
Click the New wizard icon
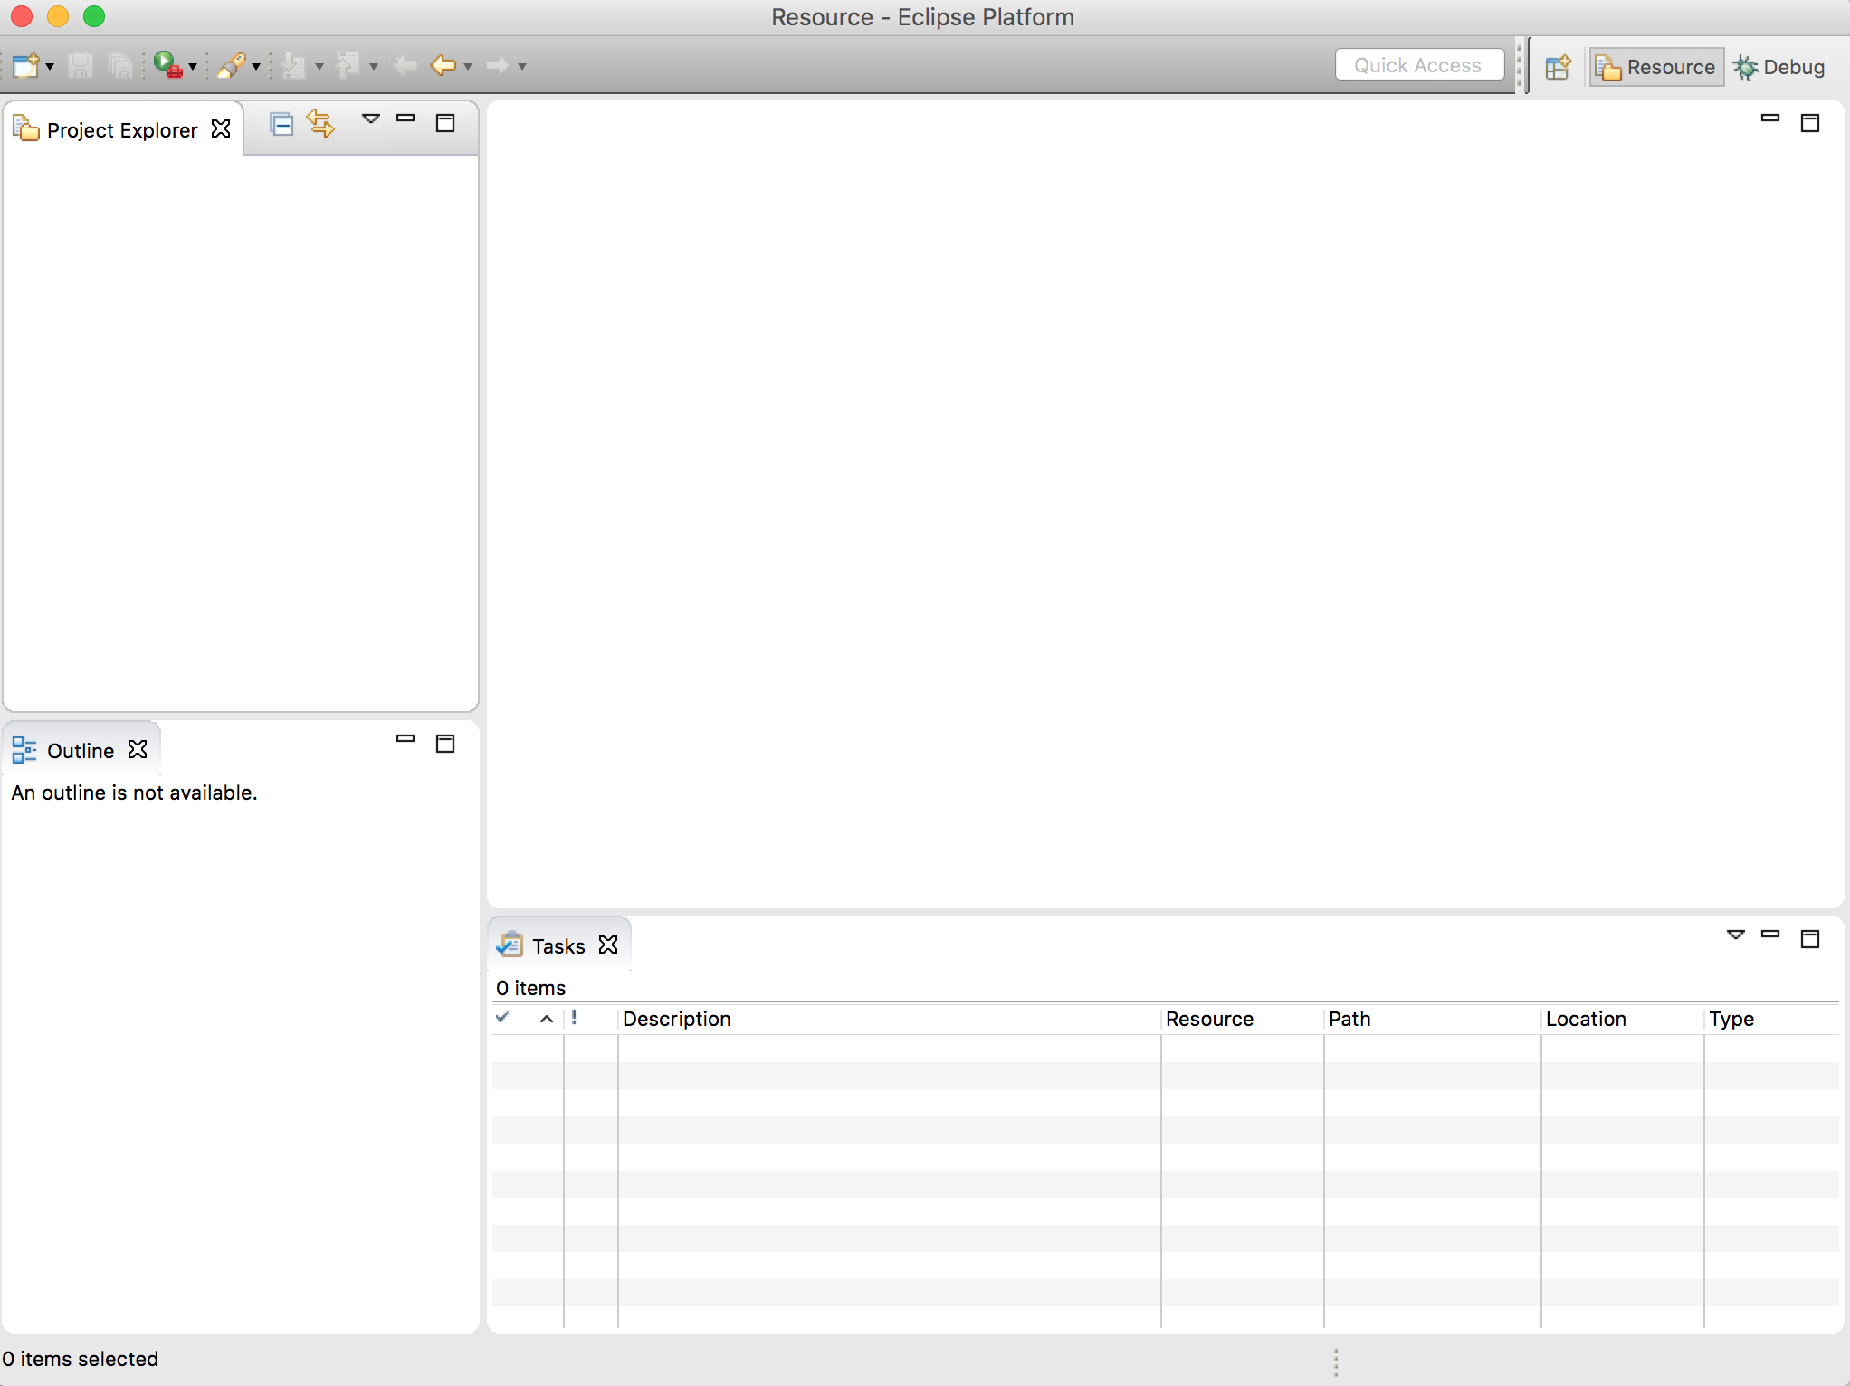(25, 66)
